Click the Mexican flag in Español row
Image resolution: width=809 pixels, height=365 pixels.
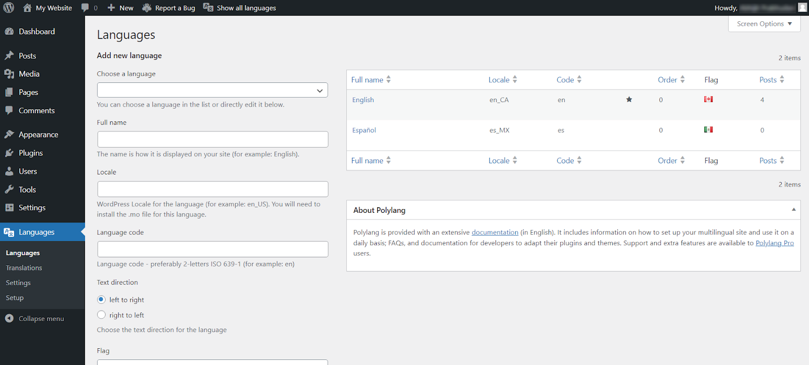[x=708, y=129]
